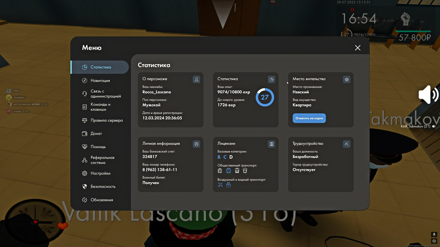
Task: Click the Отметить на карте button
Action: (x=309, y=118)
